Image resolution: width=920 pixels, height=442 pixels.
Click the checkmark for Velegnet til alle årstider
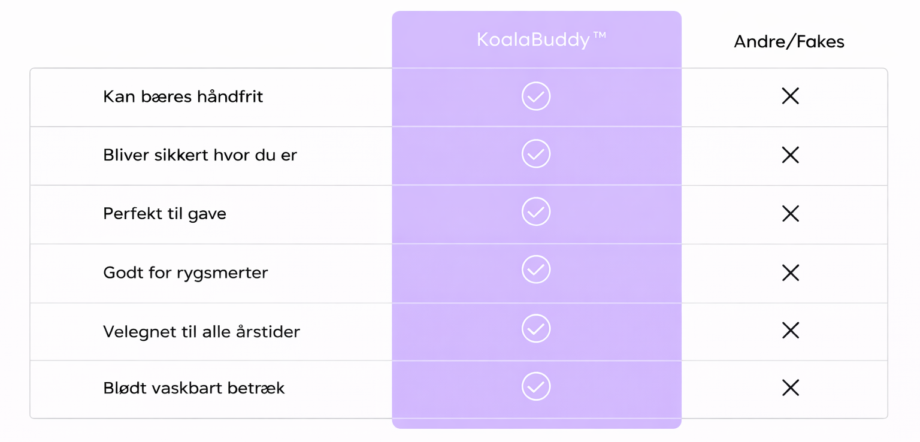536,328
